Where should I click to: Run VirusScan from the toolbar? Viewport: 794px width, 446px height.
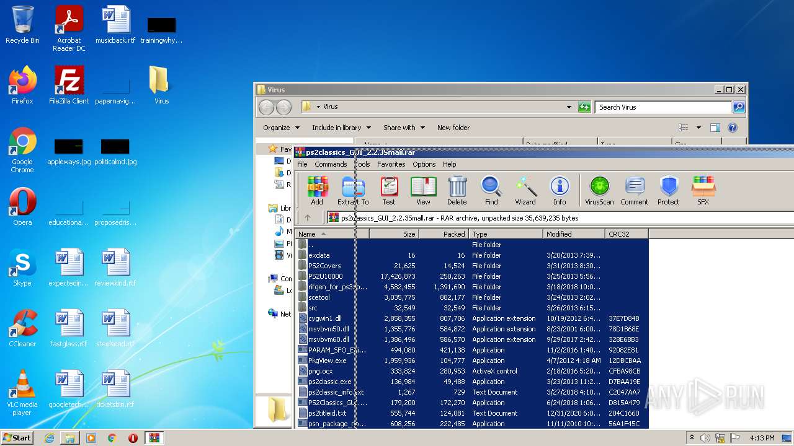coord(599,190)
